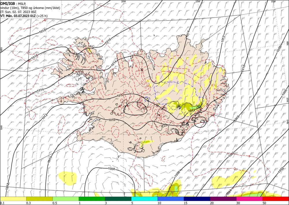Click the yellow 0.1–0.3 legend swatch
The image size is (289, 205).
(x=13, y=199)
